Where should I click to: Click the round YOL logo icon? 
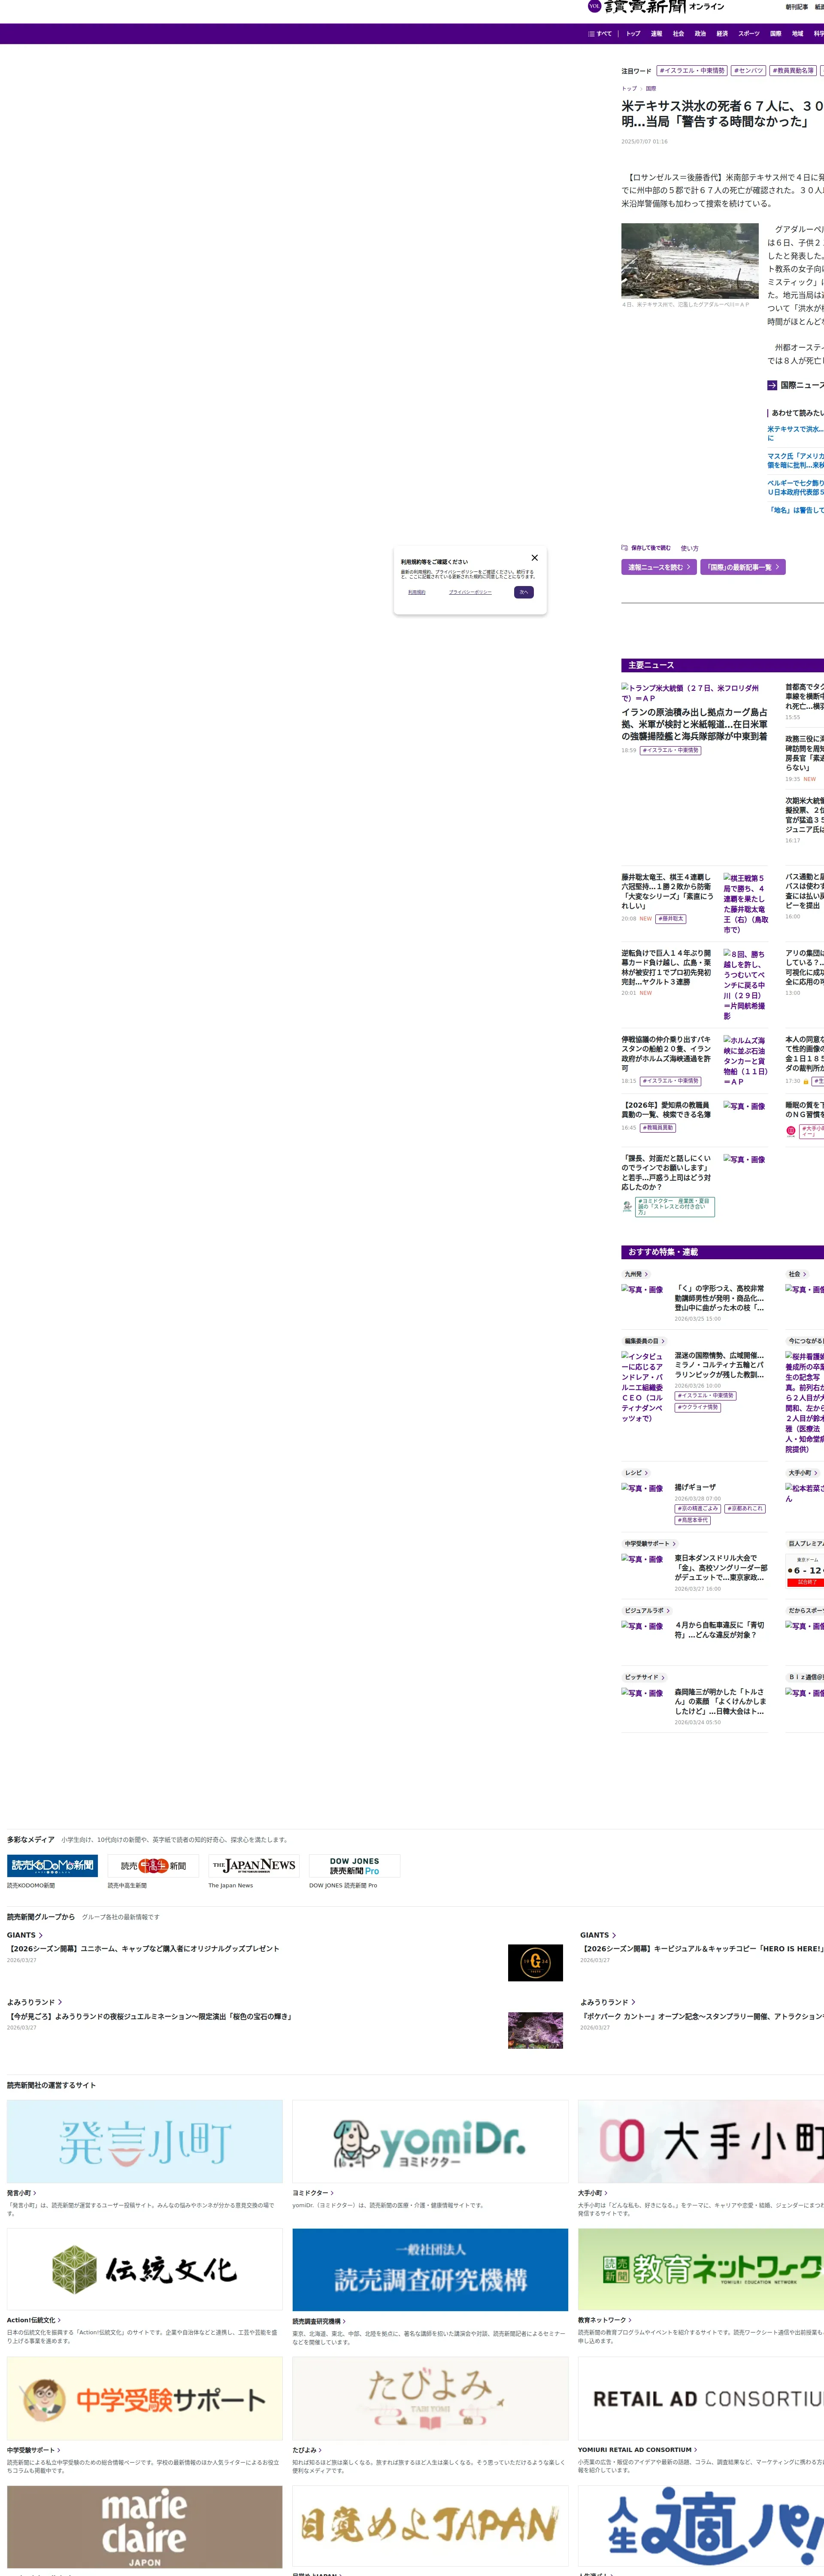click(x=594, y=6)
